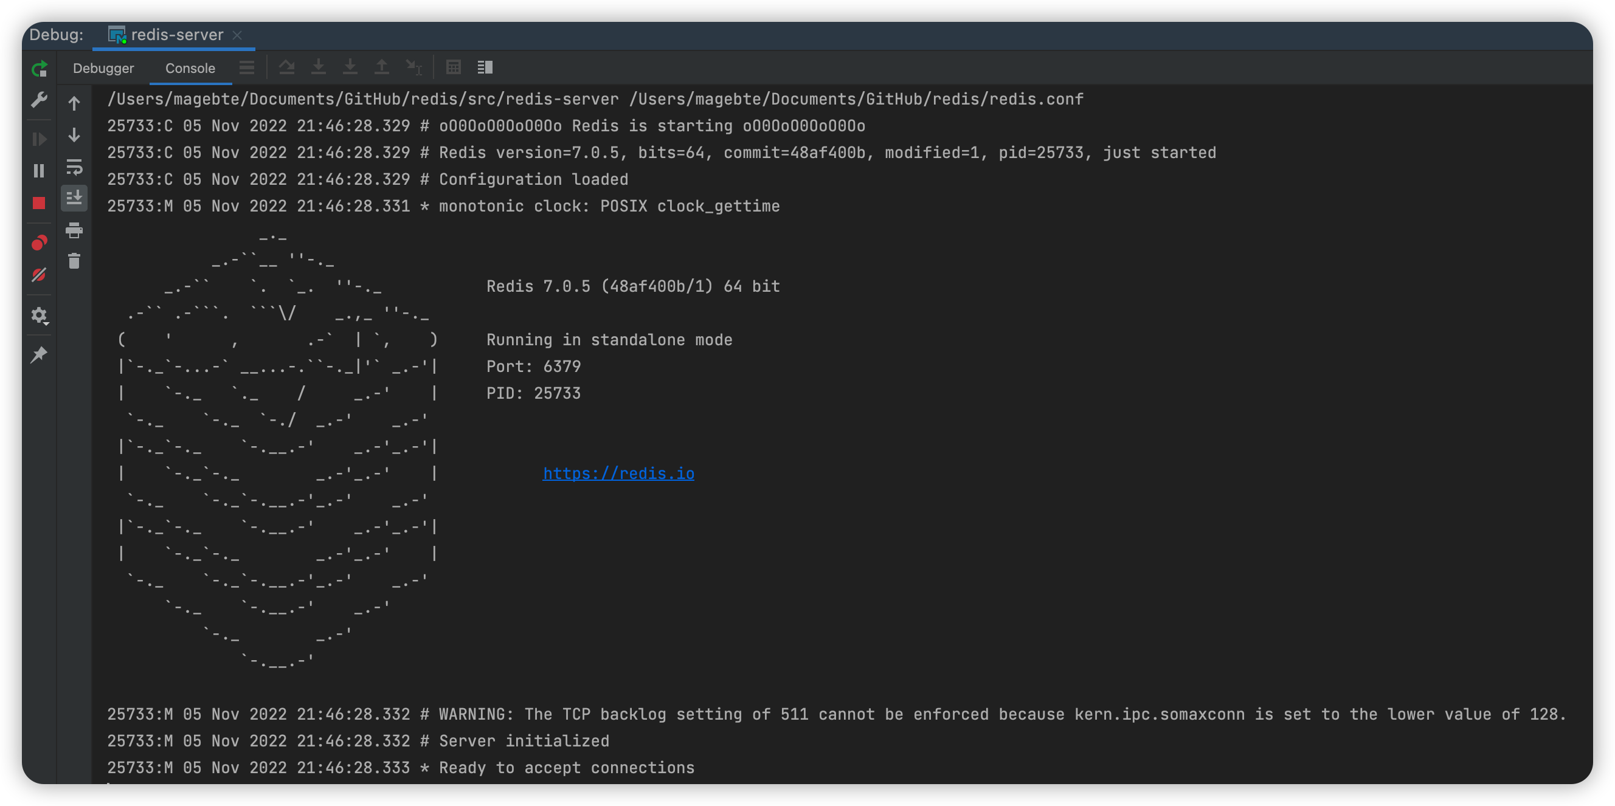Select the Console tab
Viewport: 1615px width, 806px height.
pyautogui.click(x=190, y=68)
